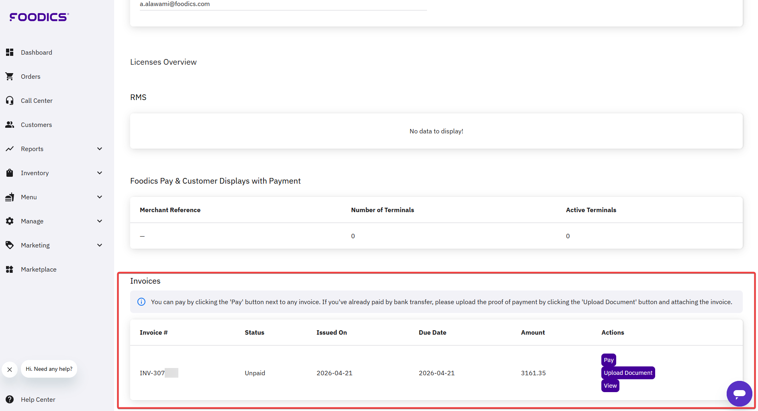Click the Unpaid status cell

255,373
